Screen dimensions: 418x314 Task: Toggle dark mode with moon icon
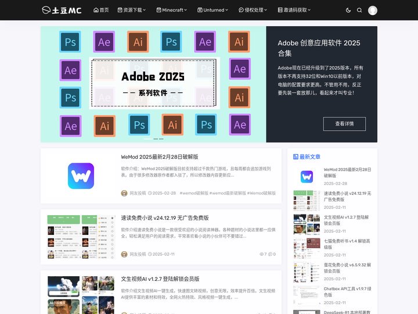(x=348, y=10)
